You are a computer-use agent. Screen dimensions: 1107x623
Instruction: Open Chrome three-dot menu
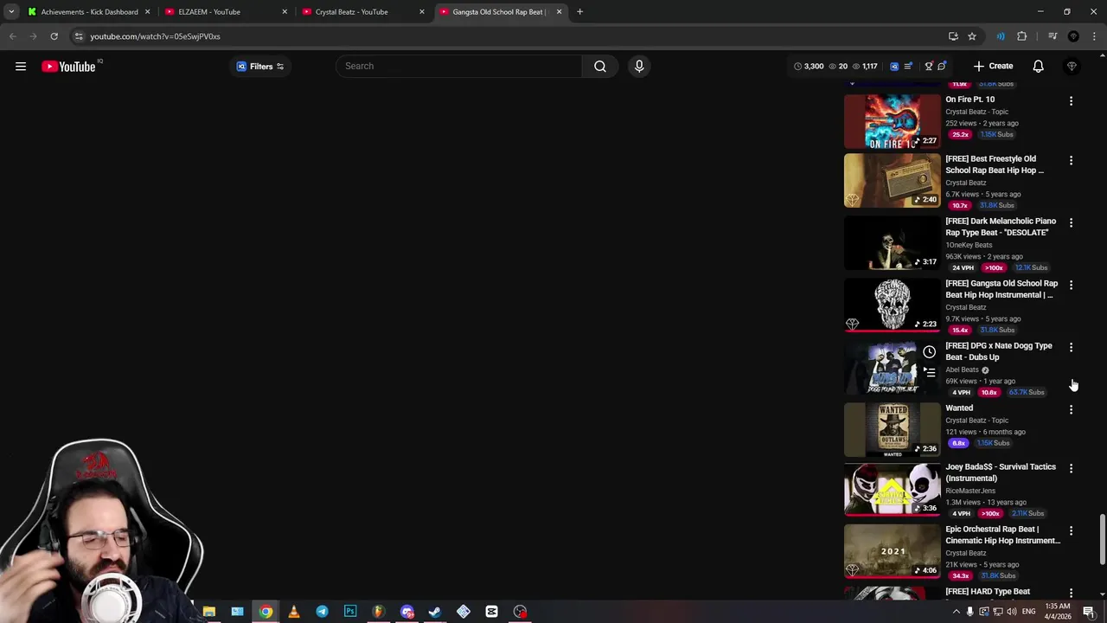tap(1095, 36)
